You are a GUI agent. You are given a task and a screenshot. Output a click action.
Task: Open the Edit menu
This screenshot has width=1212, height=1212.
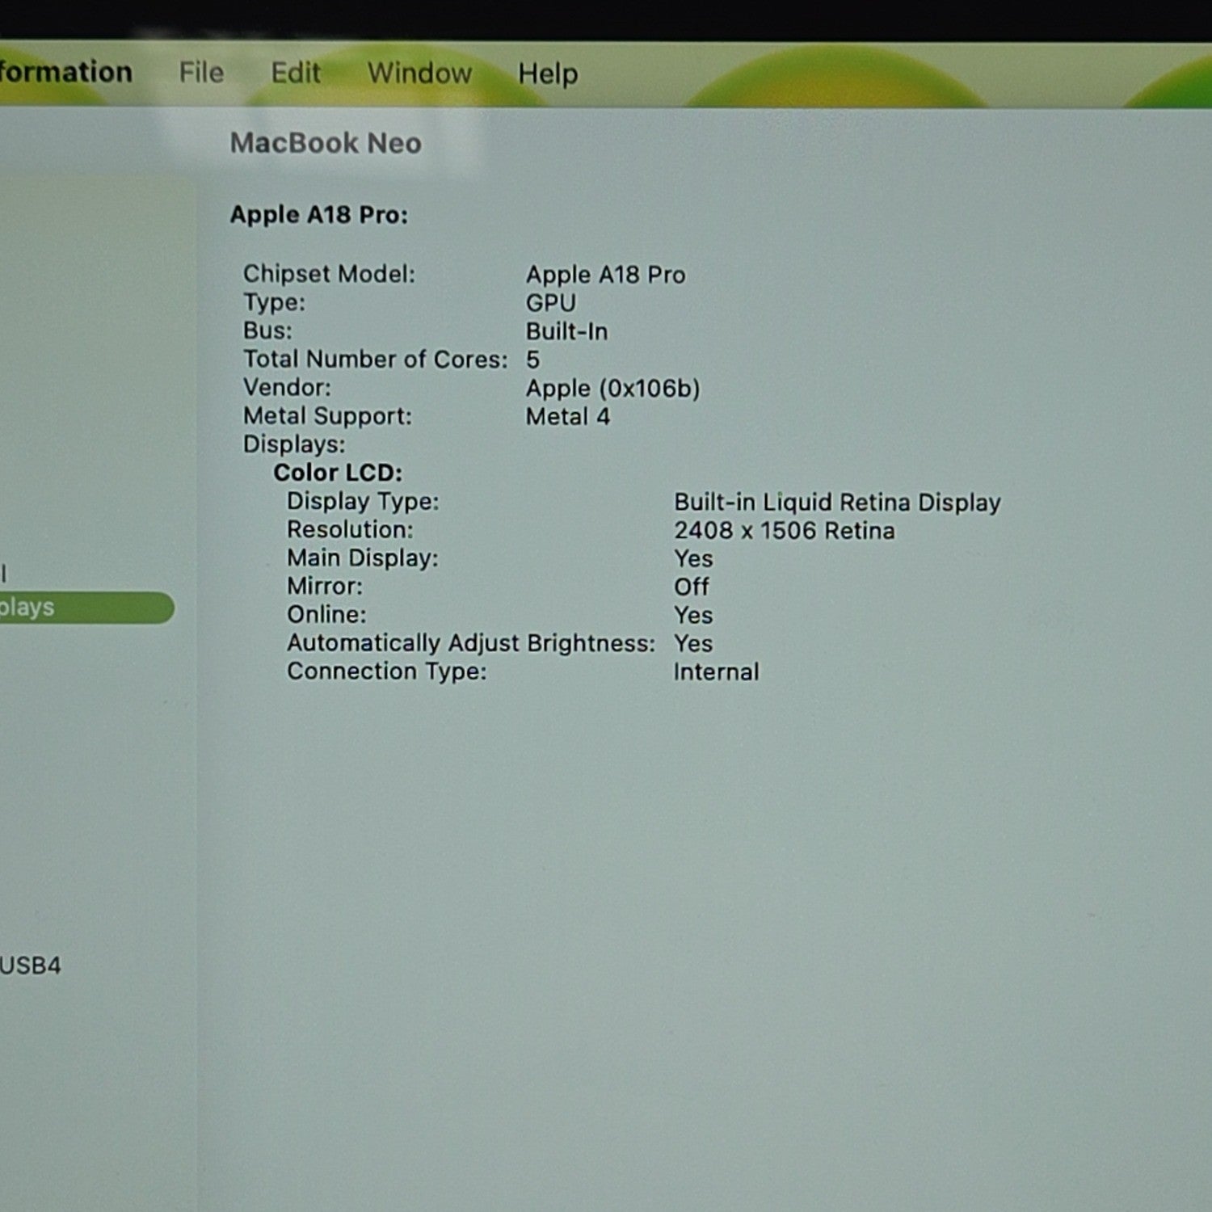[x=296, y=73]
